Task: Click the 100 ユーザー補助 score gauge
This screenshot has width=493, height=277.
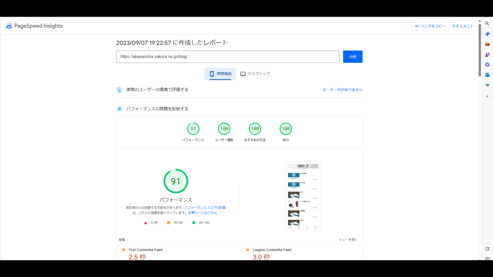Action: 224,129
